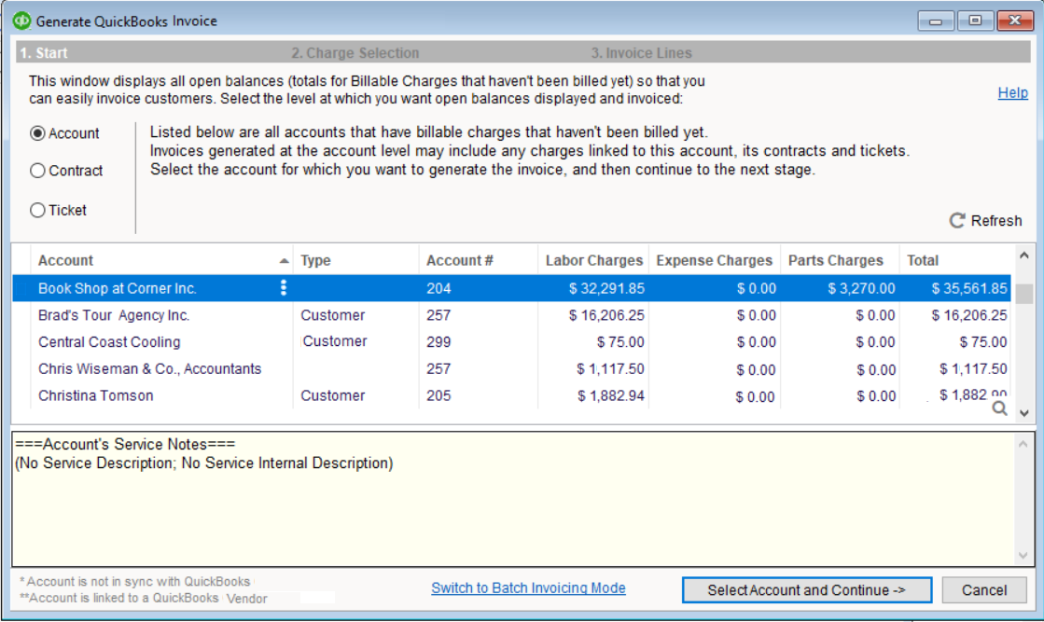Click the Refresh icon

(x=956, y=221)
